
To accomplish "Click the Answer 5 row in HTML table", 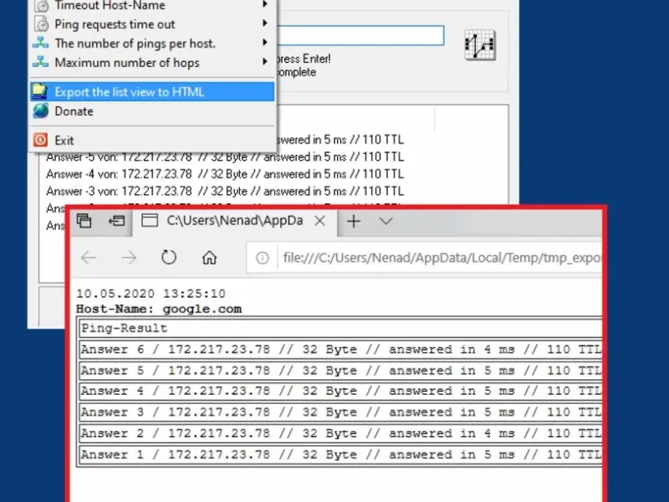I will (x=340, y=371).
